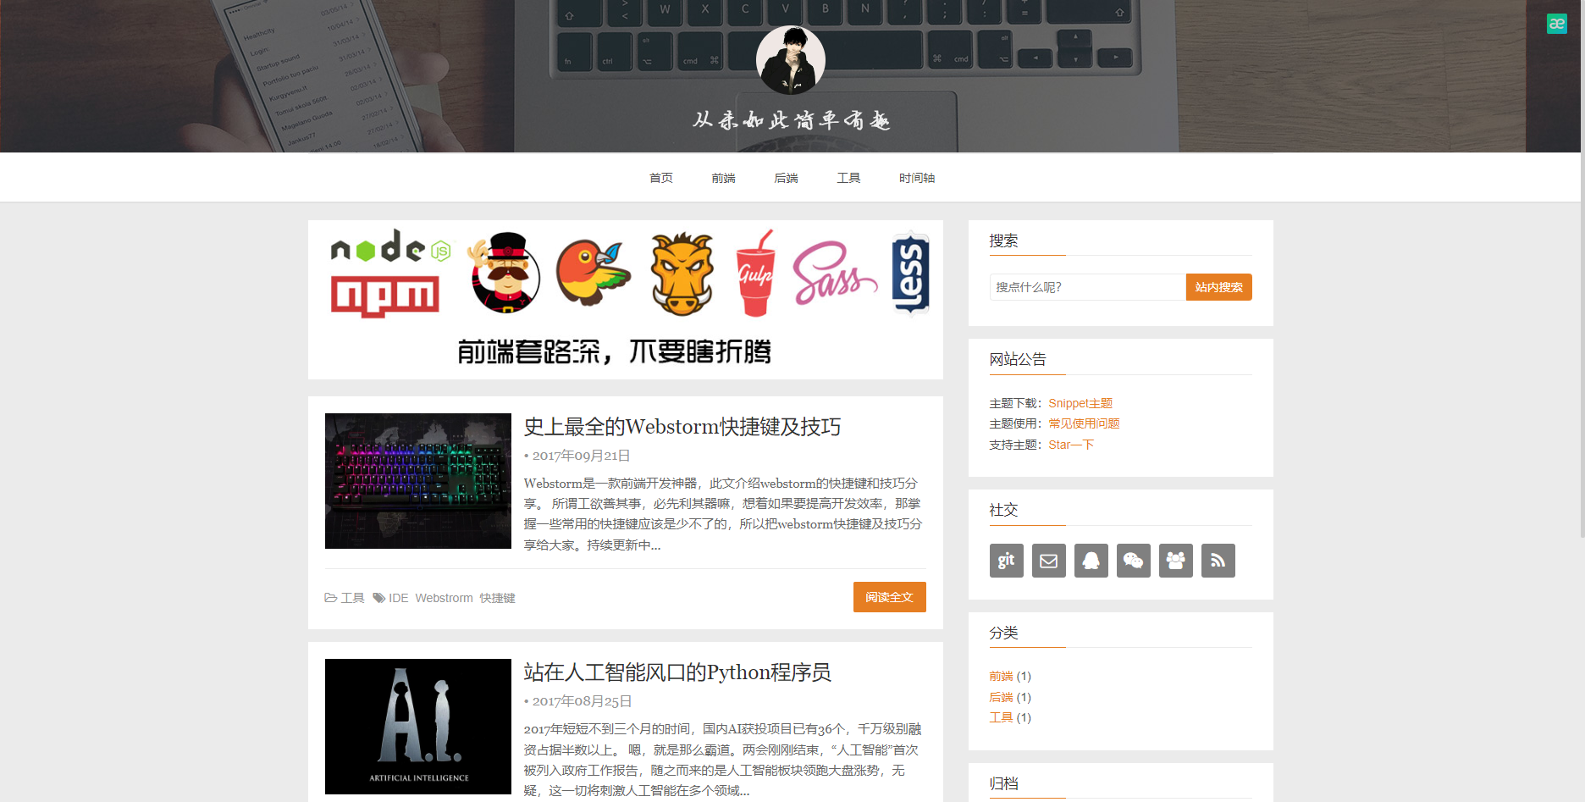Open the A.I. article thumbnail image

pyautogui.click(x=417, y=727)
